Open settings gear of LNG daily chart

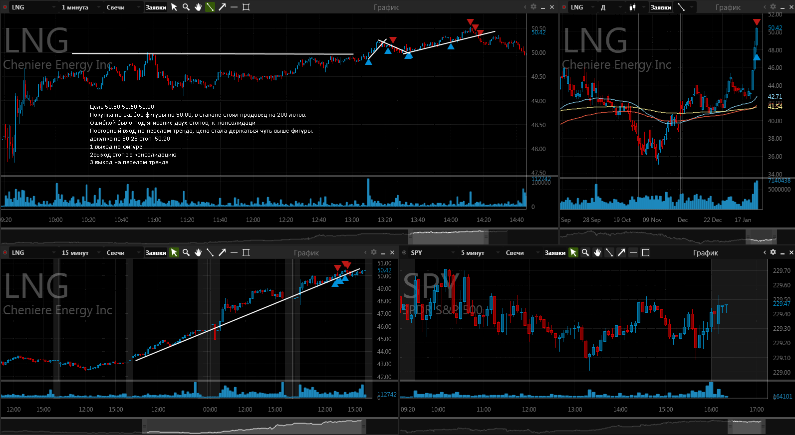coord(773,7)
